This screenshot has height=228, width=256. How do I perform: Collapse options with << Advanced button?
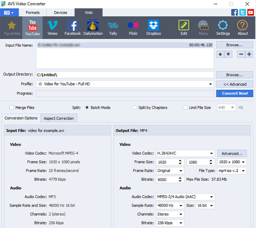[x=235, y=84]
